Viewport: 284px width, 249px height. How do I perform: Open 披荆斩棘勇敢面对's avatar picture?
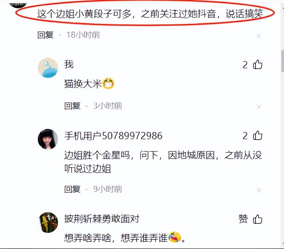click(x=48, y=222)
